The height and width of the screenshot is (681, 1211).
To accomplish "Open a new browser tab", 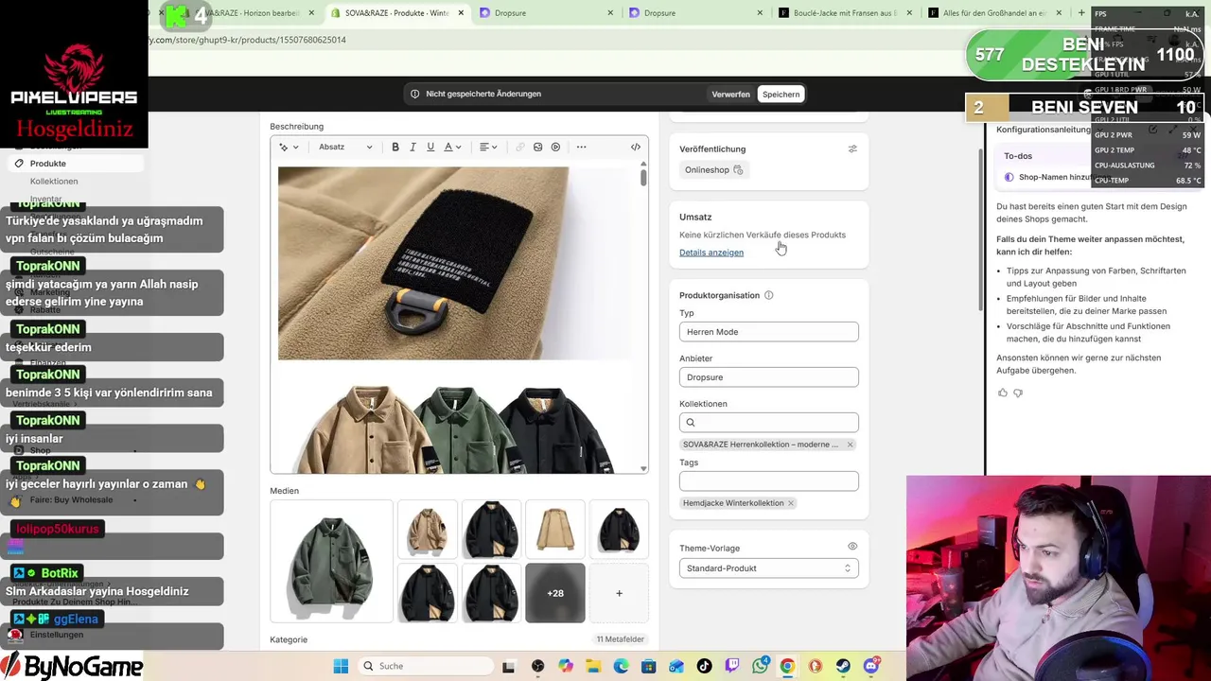I will point(1081,13).
